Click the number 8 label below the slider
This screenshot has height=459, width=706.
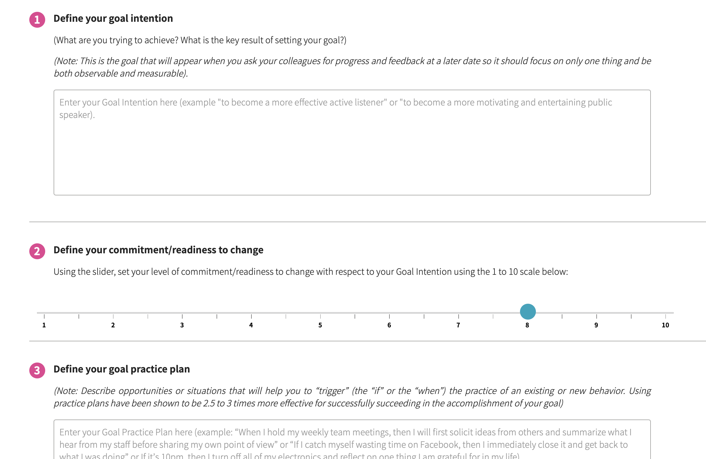(x=527, y=326)
